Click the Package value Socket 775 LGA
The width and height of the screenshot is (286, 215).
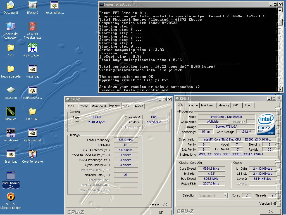coord(226,127)
